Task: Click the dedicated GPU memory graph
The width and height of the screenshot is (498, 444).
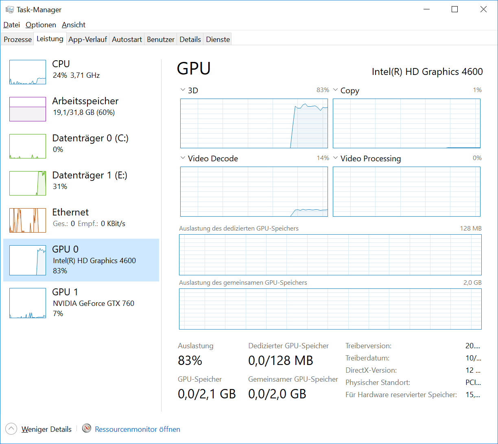Action: point(330,255)
